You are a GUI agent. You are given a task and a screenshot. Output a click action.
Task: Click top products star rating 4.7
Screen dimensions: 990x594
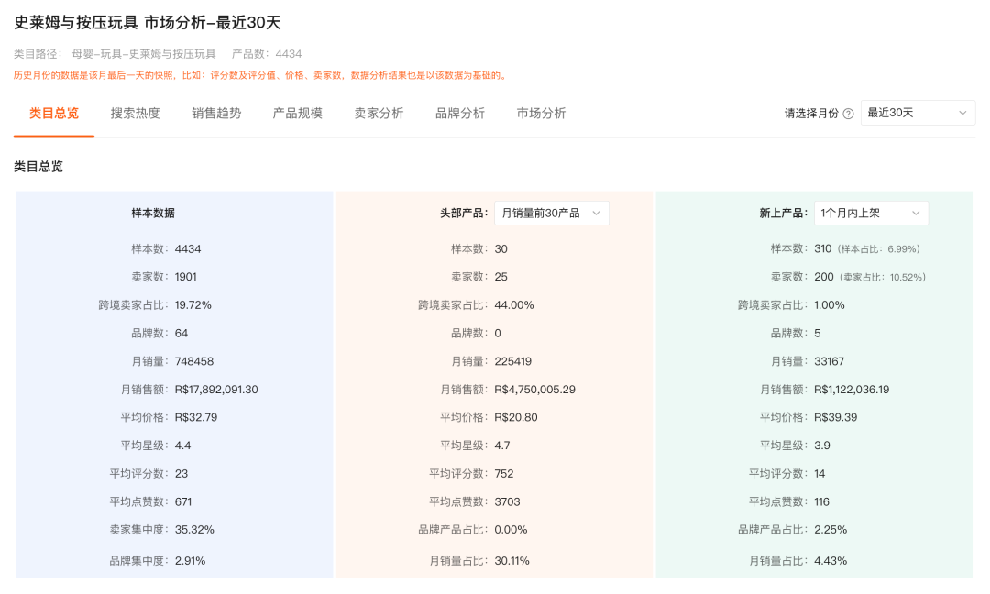click(x=502, y=445)
